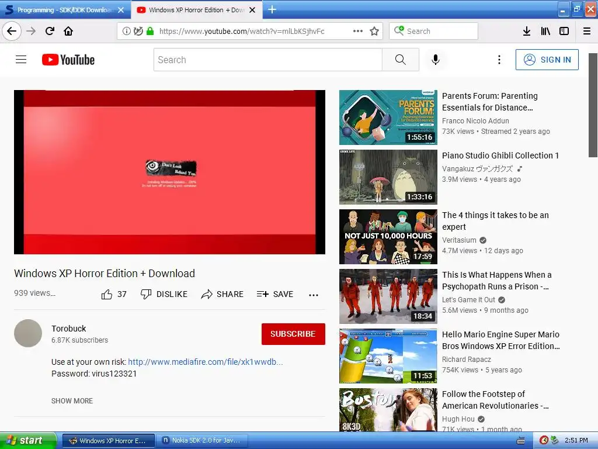Open Follow the Footstep video title
The image size is (598, 449).
pos(495,400)
